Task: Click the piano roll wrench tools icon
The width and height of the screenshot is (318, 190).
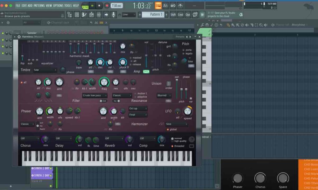Action: [x=202, y=25]
